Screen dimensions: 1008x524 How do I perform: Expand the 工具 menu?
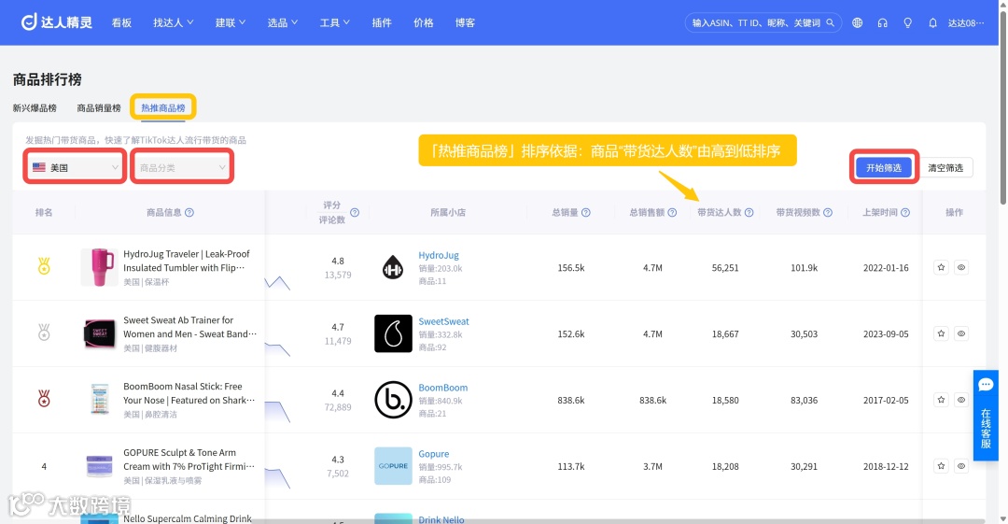(x=334, y=22)
